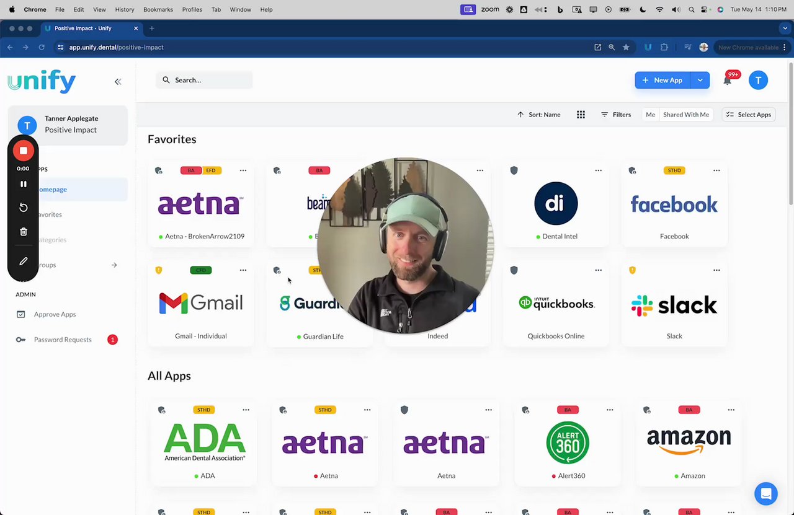
Task: Click the Unify logo
Action: tap(42, 82)
